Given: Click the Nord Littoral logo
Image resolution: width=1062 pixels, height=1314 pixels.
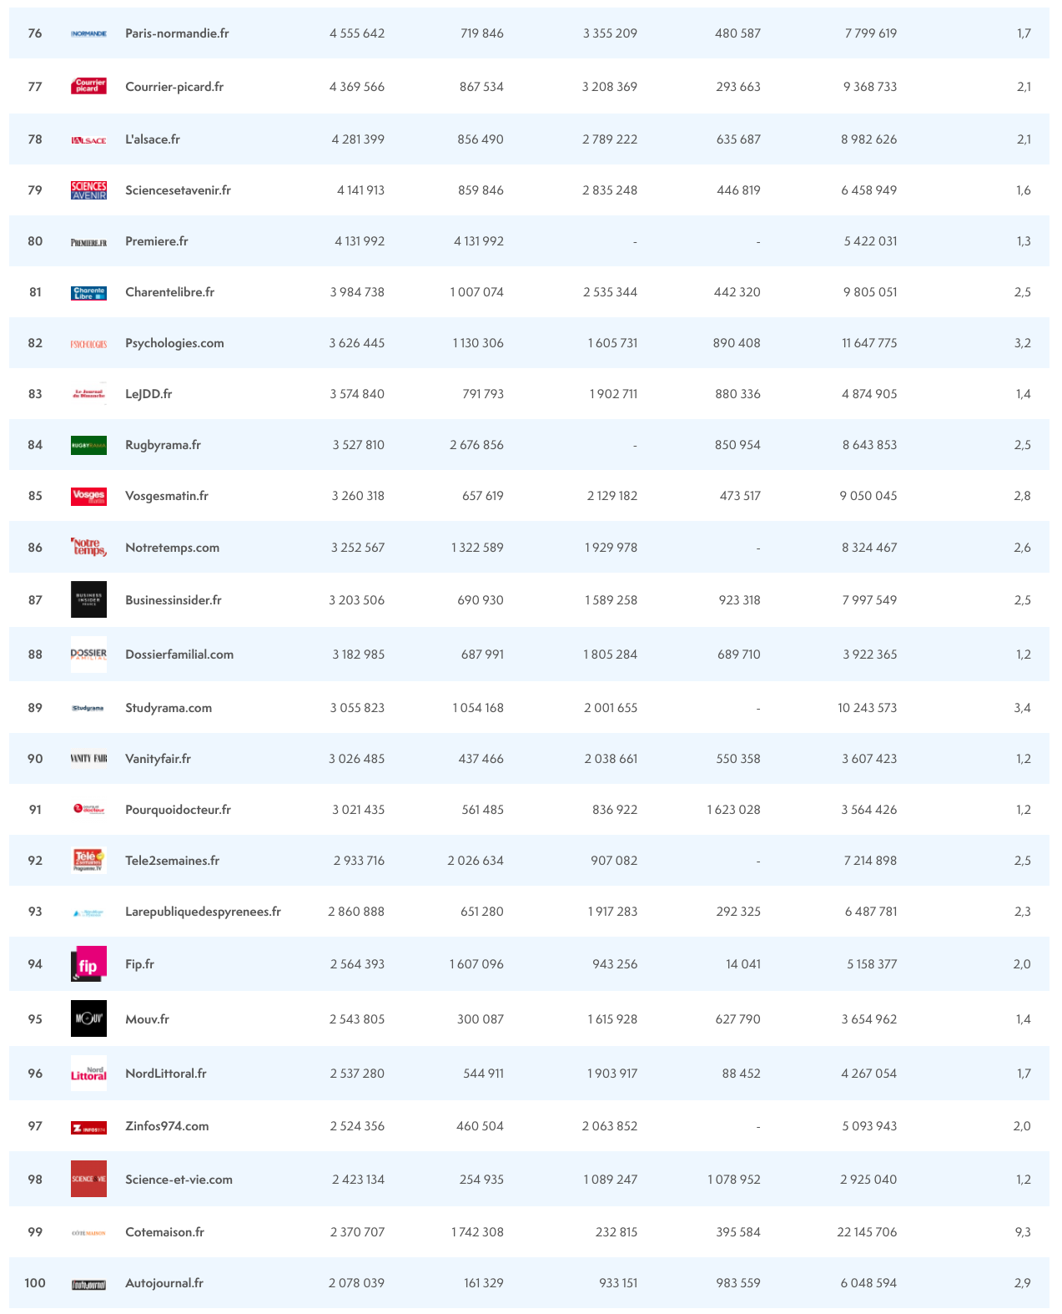Looking at the screenshot, I should [88, 1074].
